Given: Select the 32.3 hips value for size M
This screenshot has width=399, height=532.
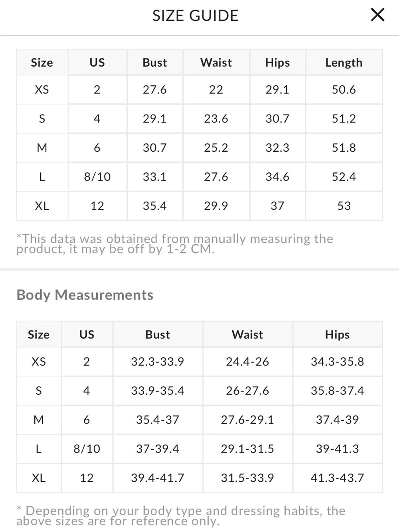Looking at the screenshot, I should click(278, 148).
